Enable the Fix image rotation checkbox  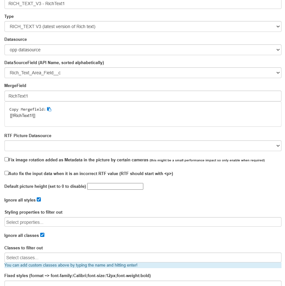(x=7, y=159)
